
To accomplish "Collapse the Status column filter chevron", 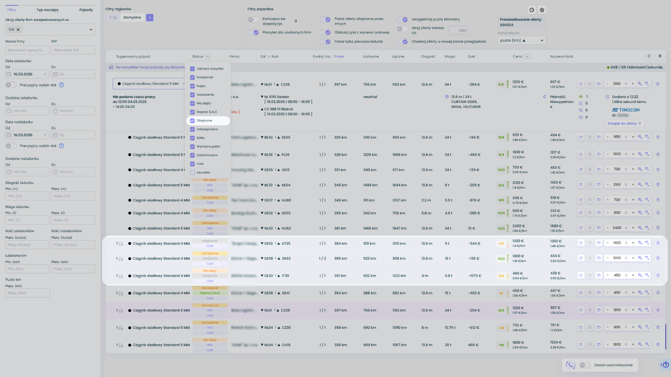I will tap(208, 57).
